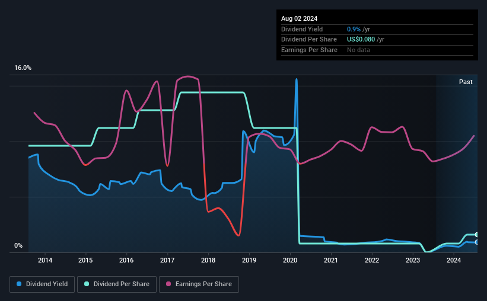The height and width of the screenshot is (301, 487).
Task: Click the 0% y-axis label
Action: [18, 245]
